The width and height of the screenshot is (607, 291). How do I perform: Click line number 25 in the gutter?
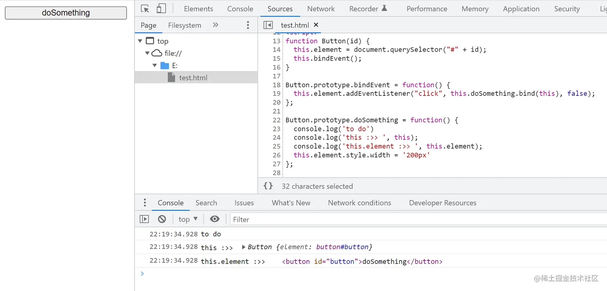(x=276, y=146)
